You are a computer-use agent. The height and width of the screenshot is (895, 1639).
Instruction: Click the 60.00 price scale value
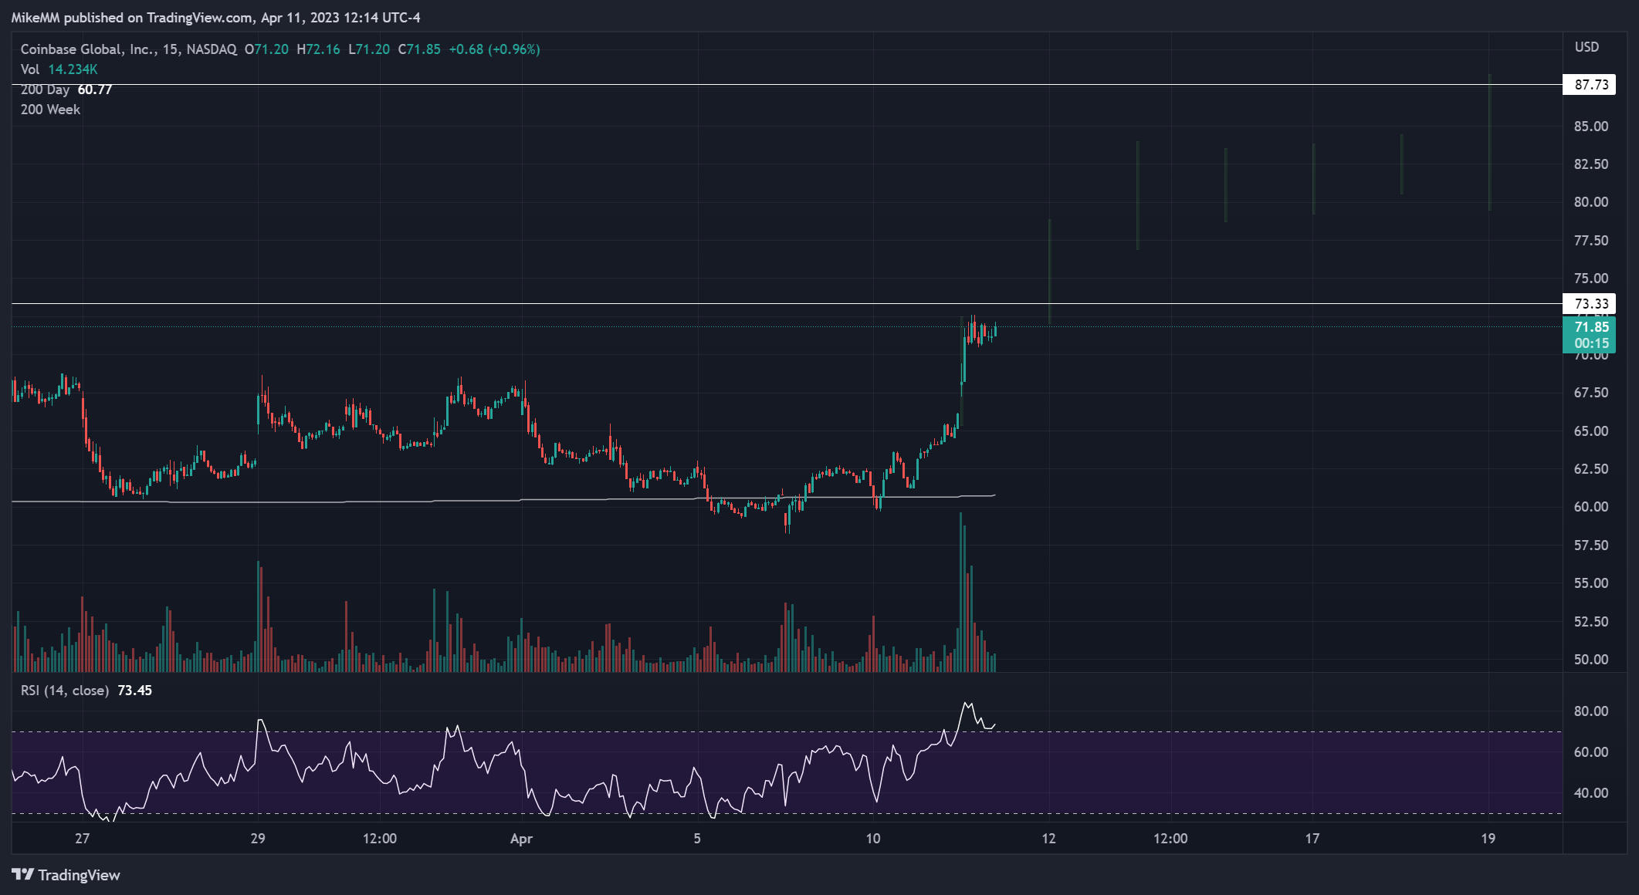[x=1591, y=507]
